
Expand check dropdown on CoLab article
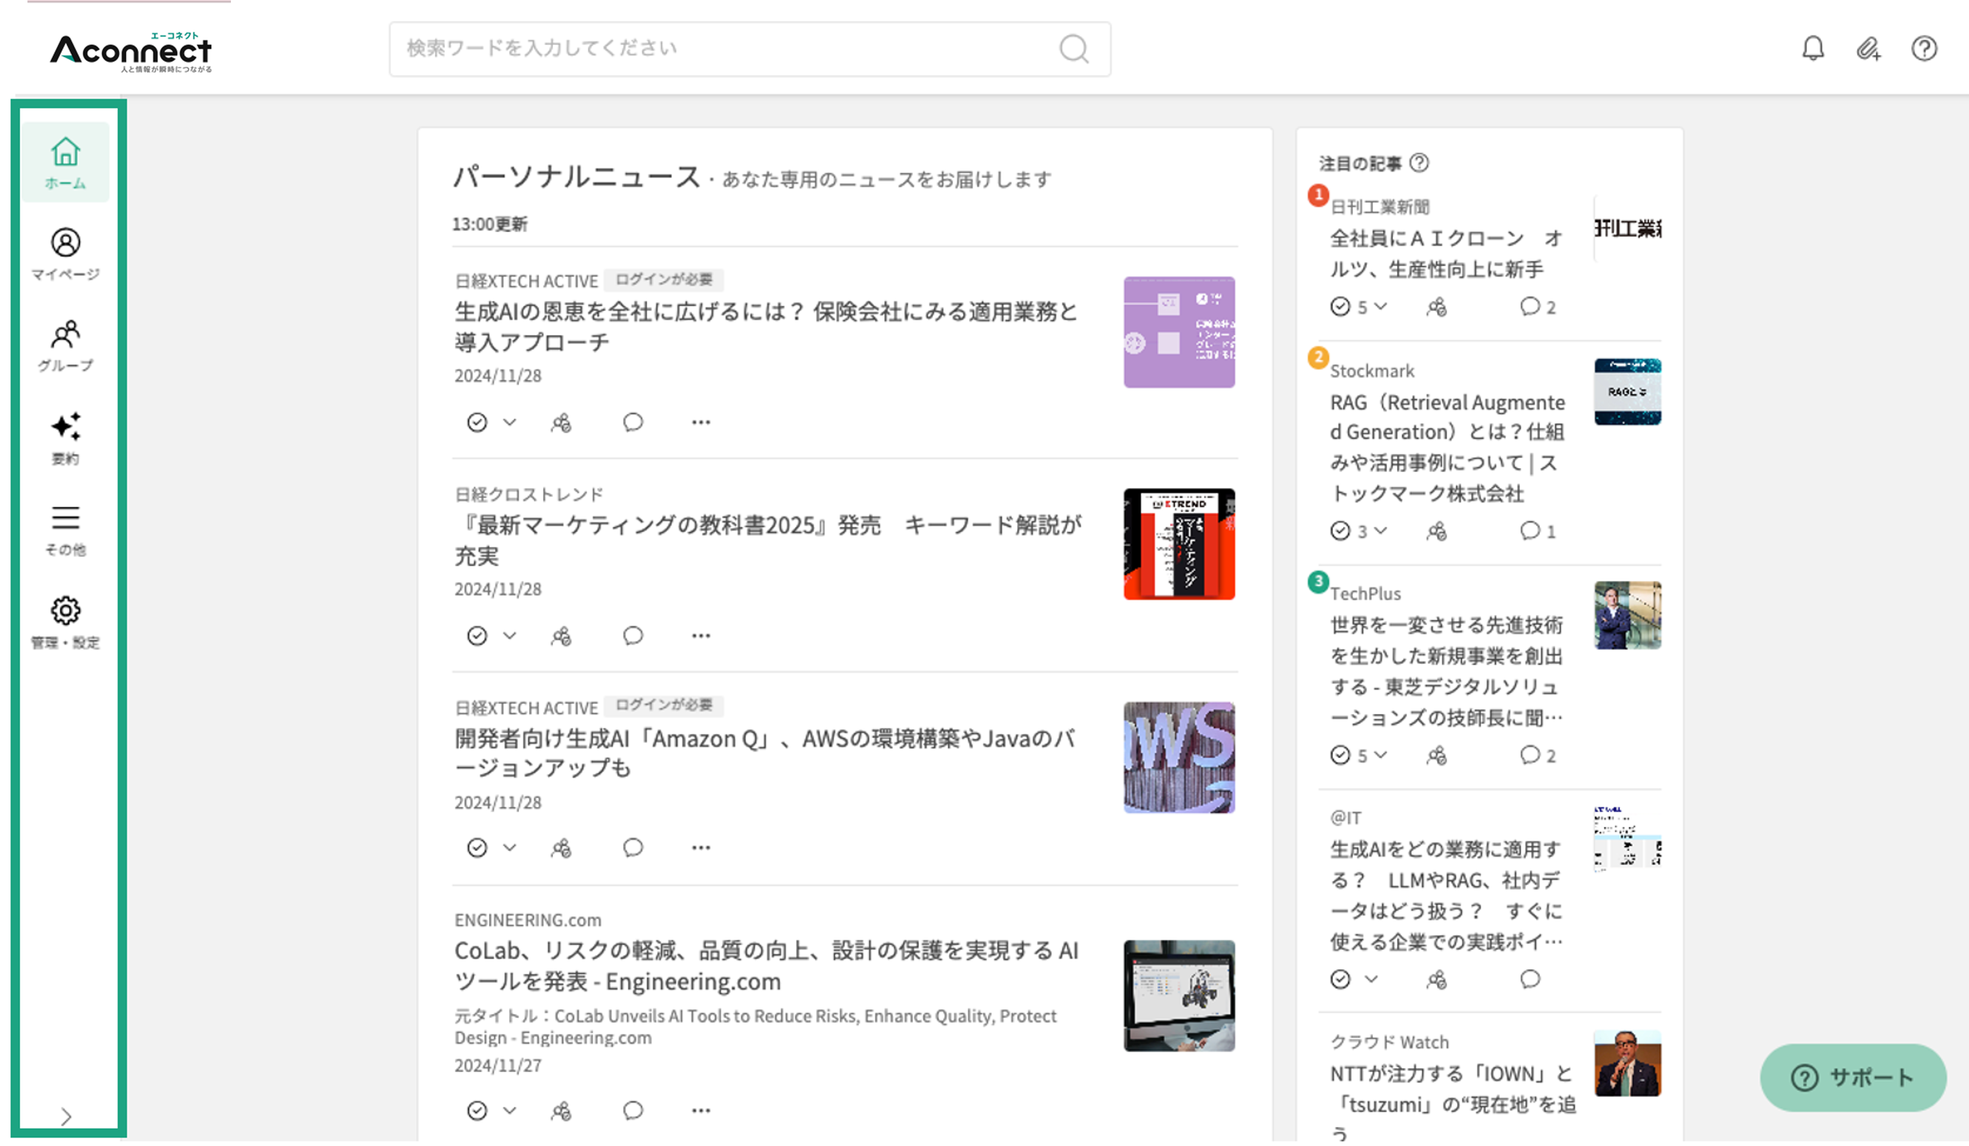tap(510, 1110)
